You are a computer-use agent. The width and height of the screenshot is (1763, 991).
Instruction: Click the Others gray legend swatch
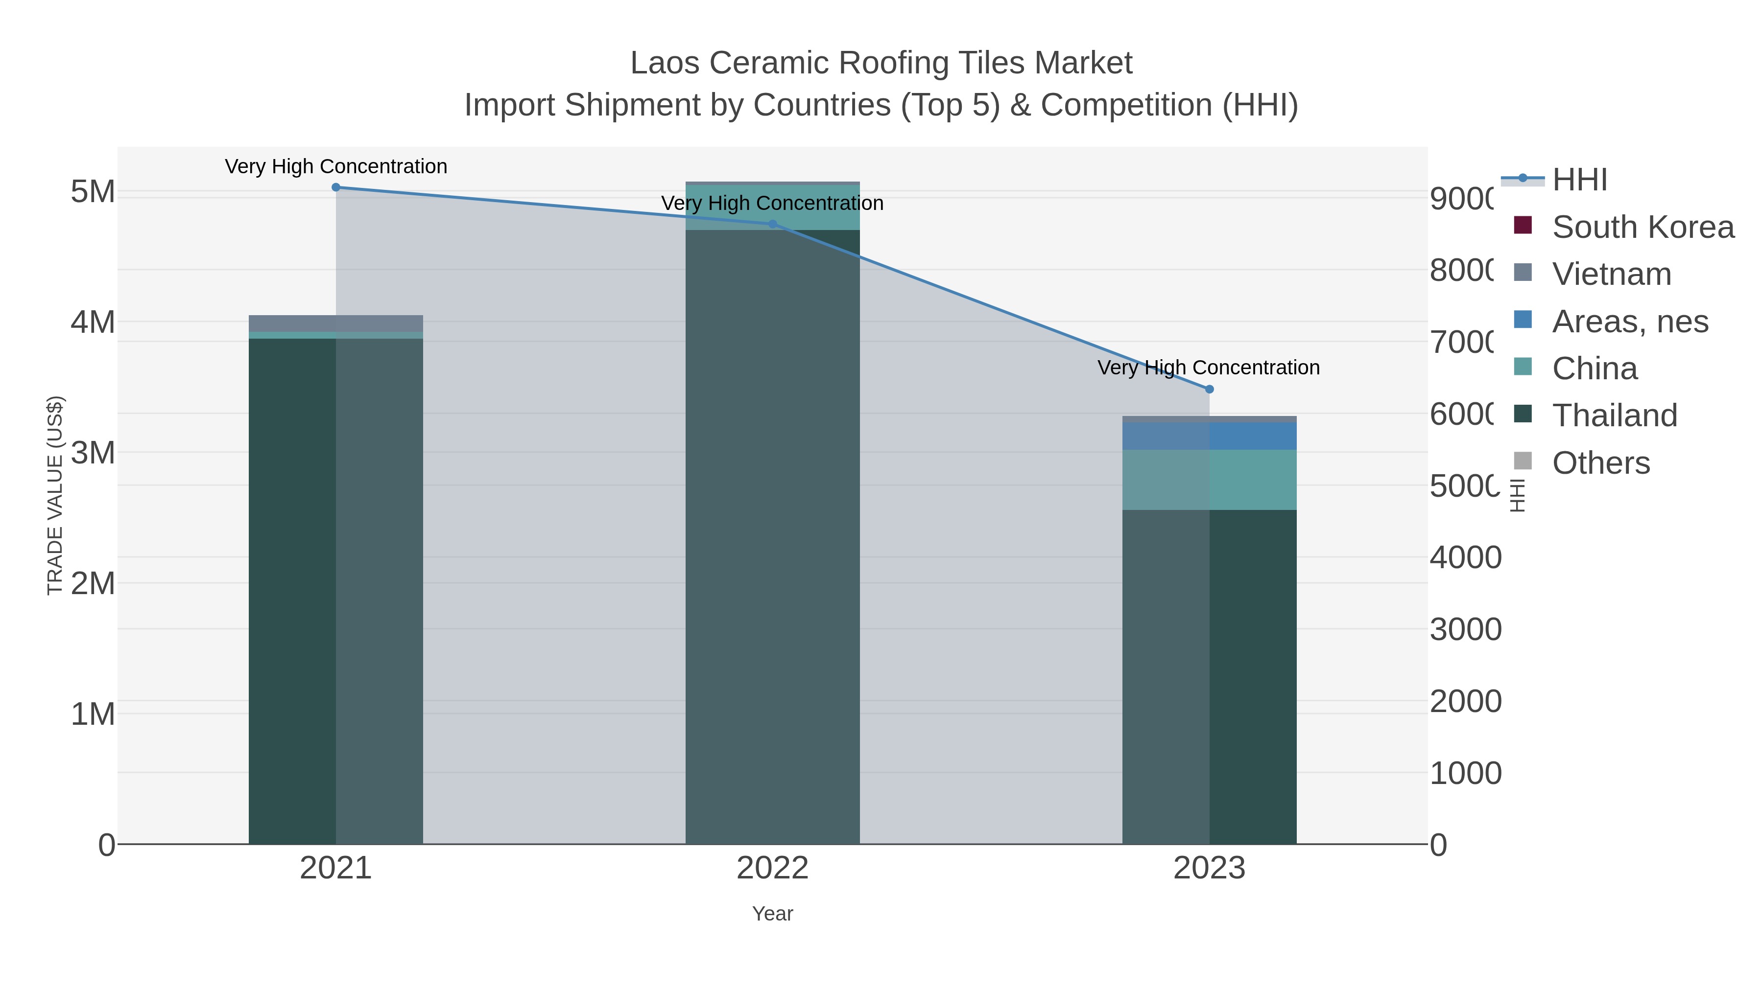point(1523,461)
